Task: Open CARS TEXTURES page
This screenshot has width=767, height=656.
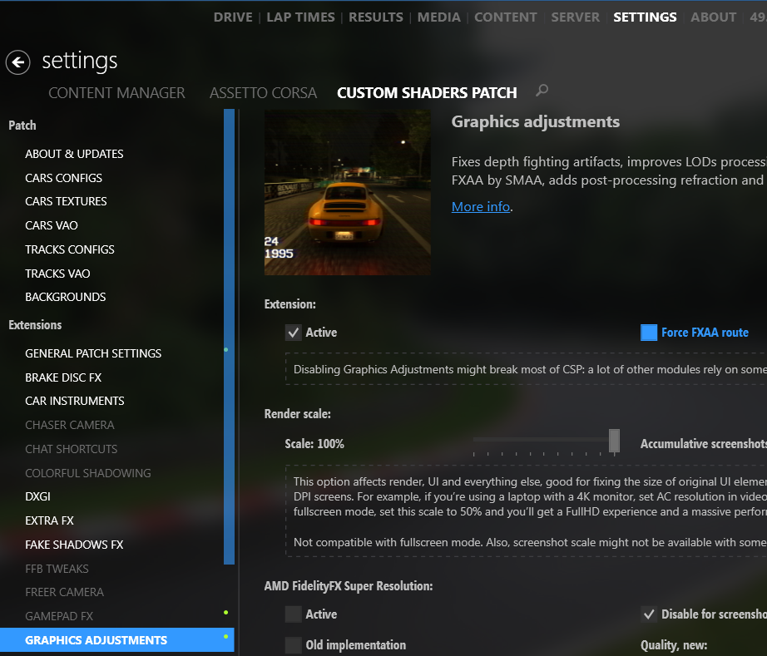Action: coord(66,201)
